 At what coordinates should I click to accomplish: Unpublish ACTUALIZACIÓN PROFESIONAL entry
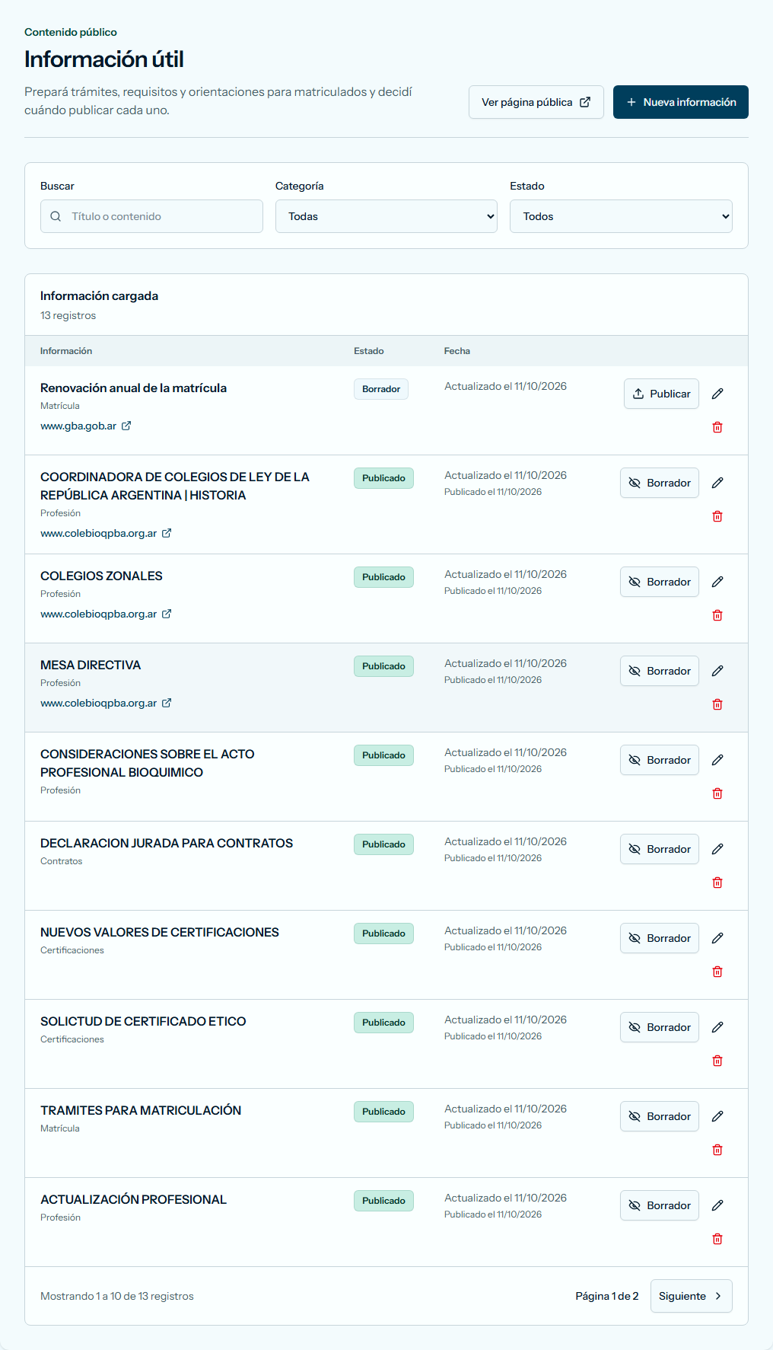point(660,1205)
